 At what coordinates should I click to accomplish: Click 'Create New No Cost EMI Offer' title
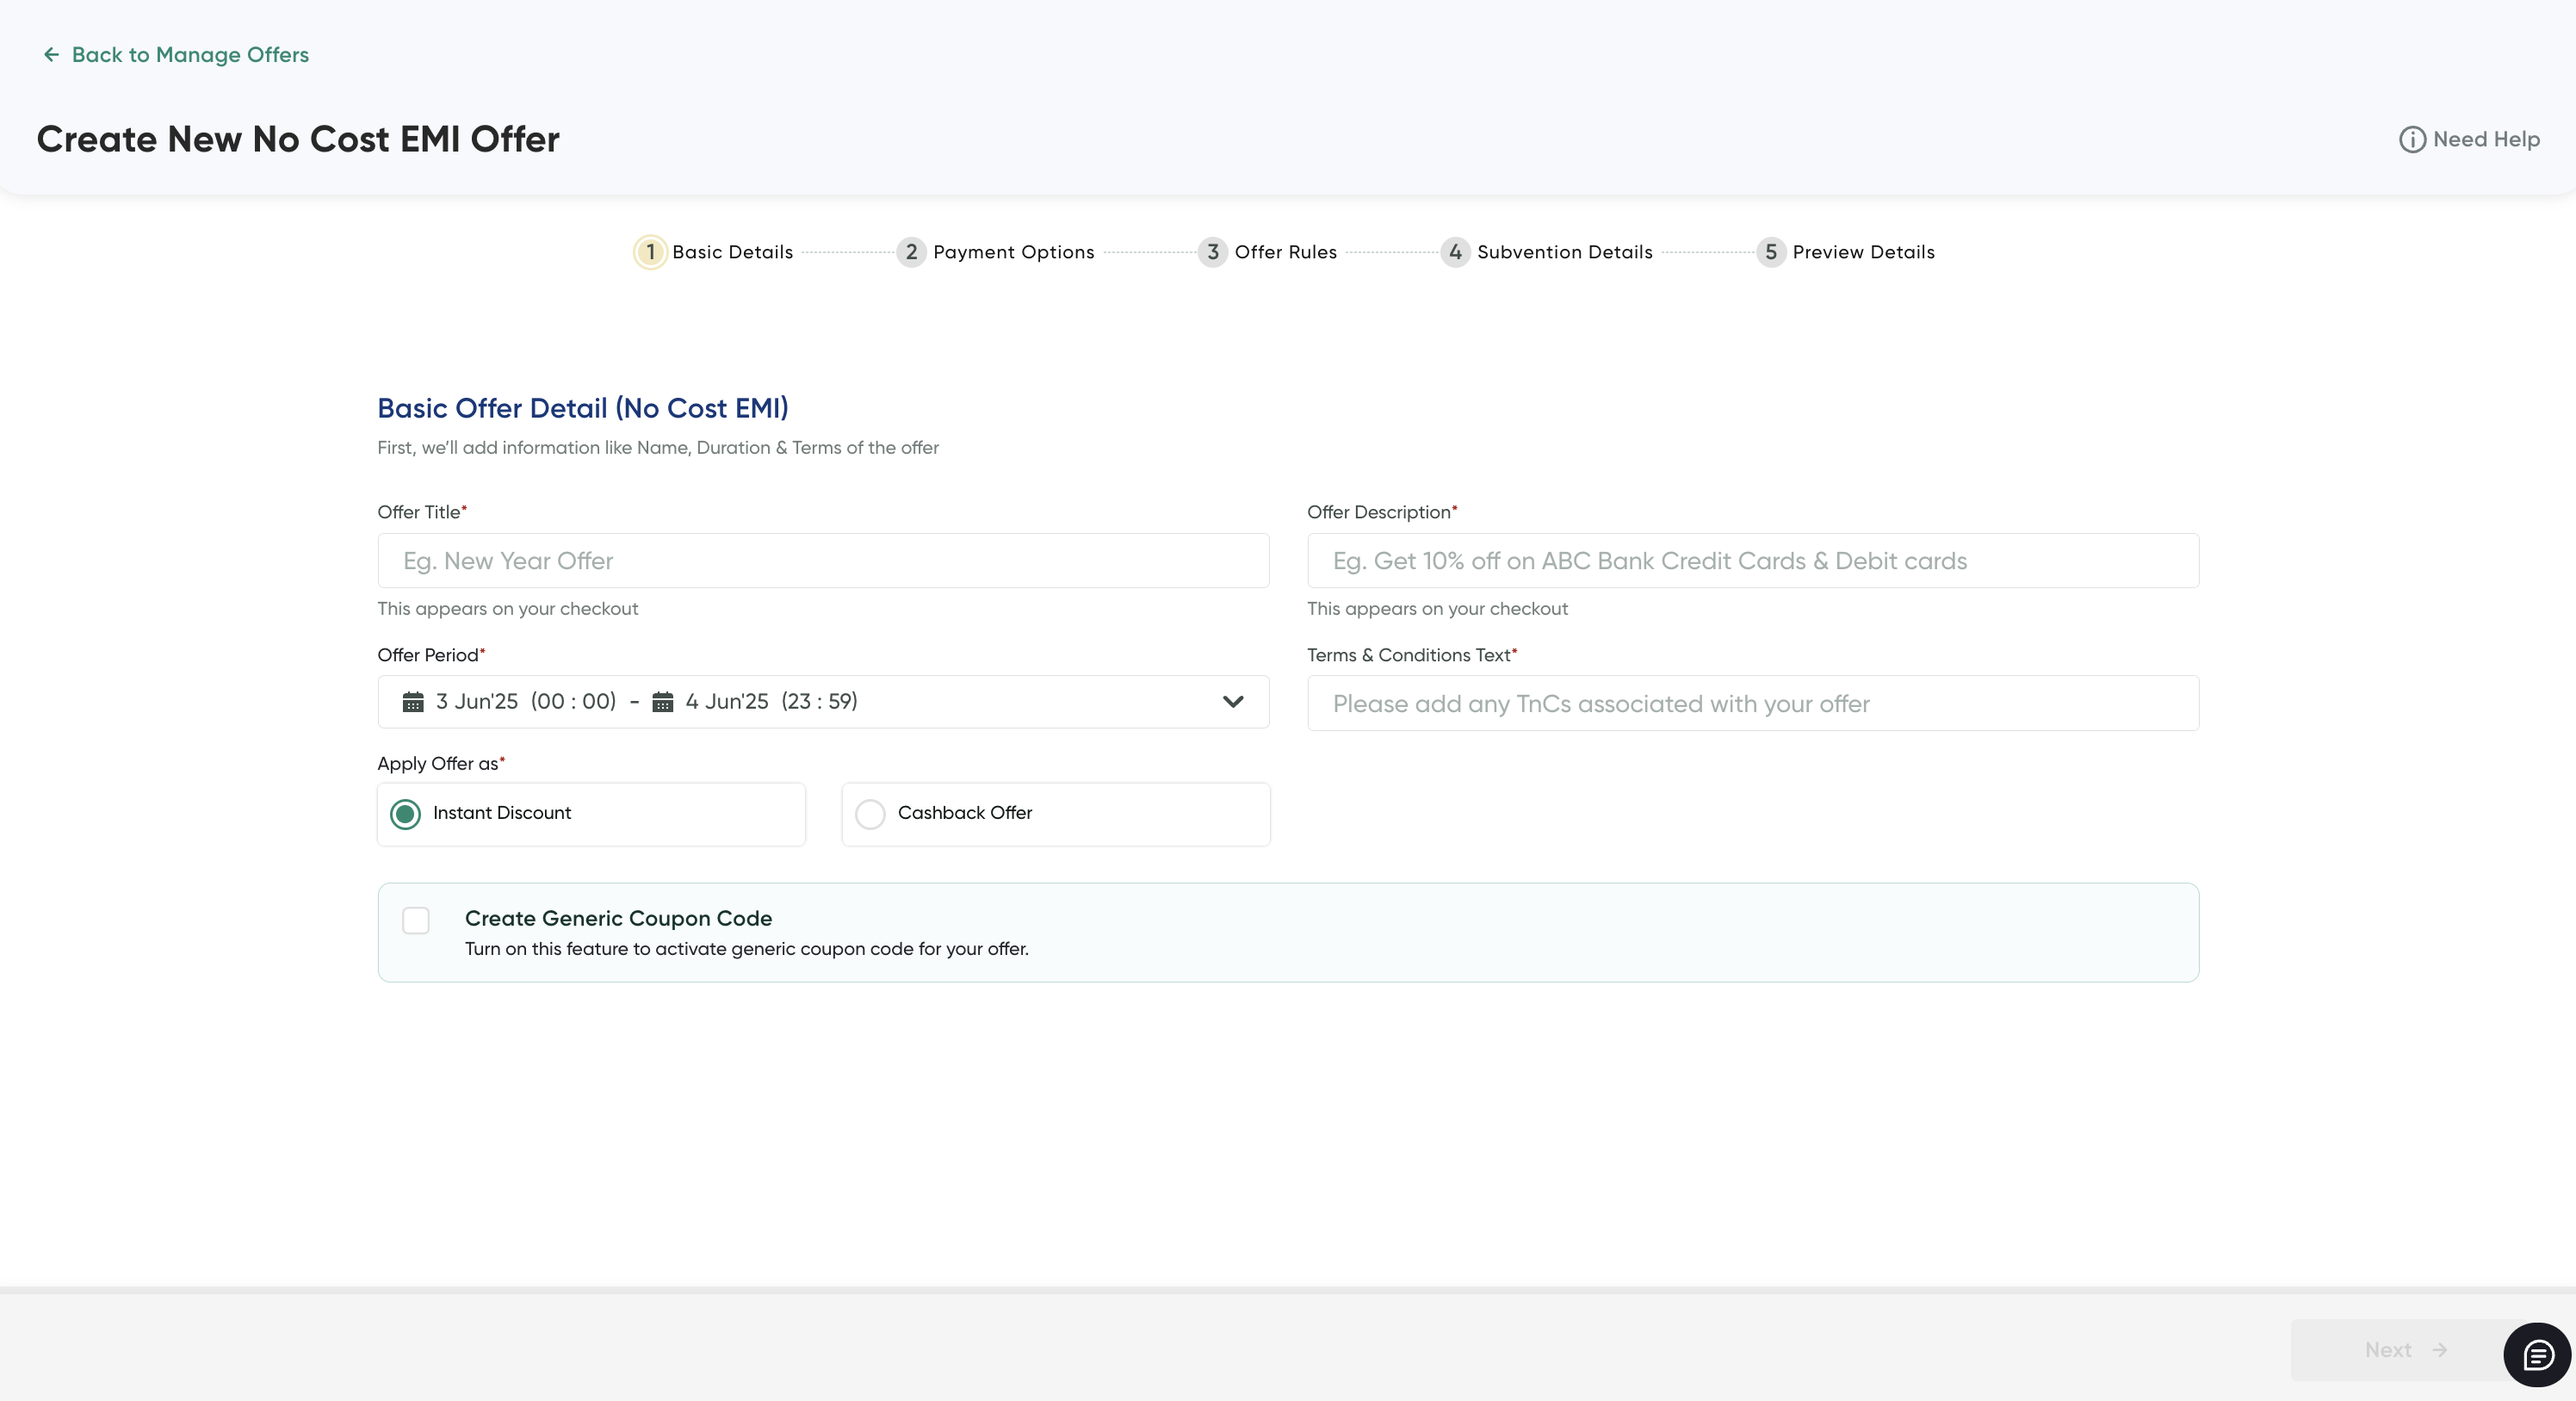[298, 139]
